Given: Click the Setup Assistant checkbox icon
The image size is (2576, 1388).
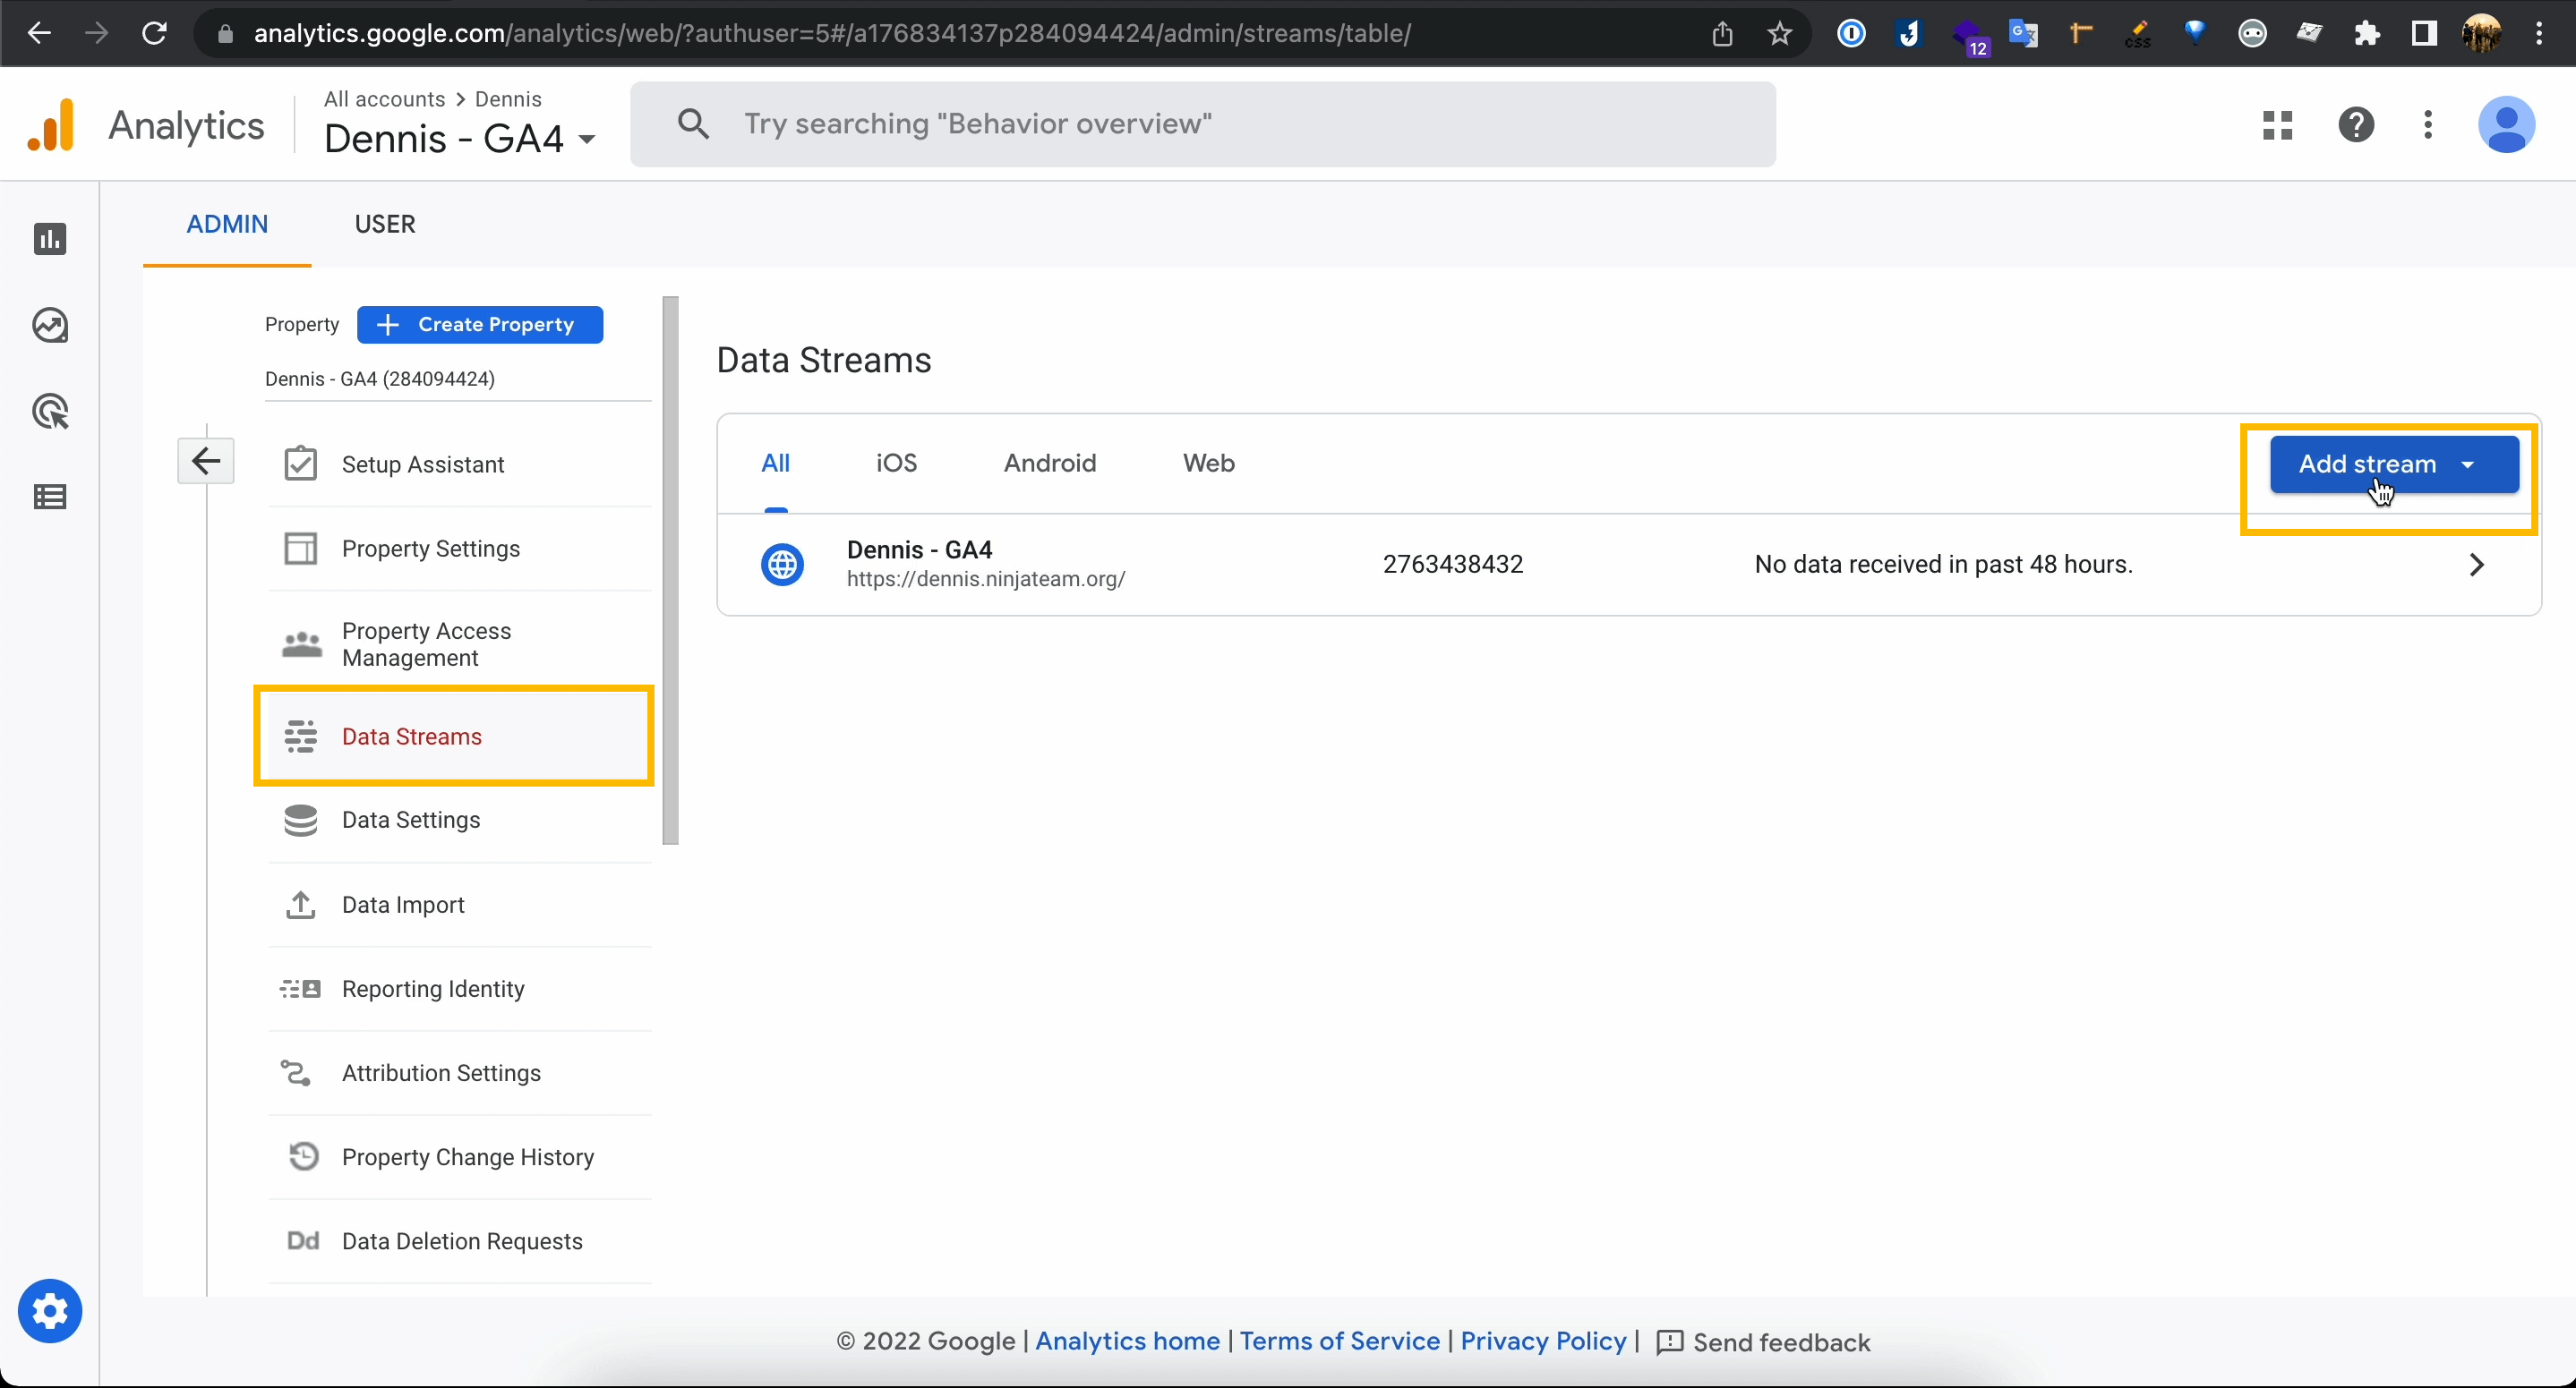Looking at the screenshot, I should click(300, 464).
